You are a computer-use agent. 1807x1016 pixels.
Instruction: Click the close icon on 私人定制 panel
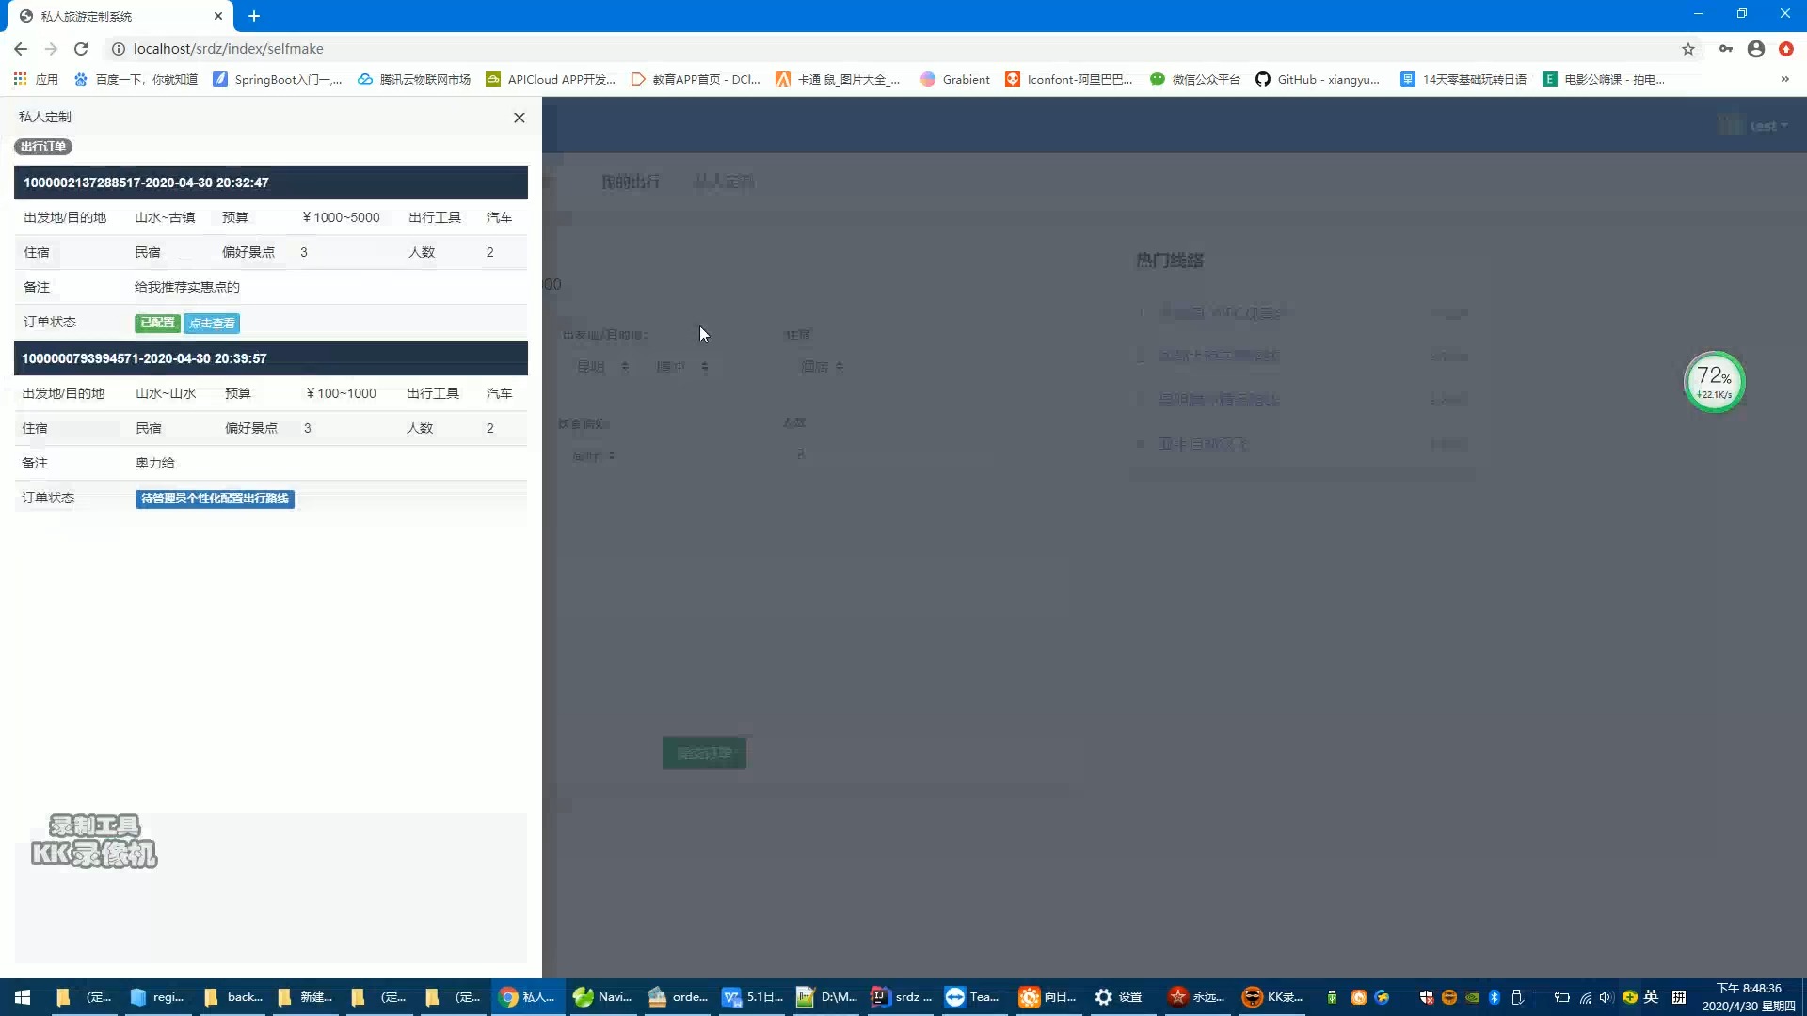tap(519, 117)
